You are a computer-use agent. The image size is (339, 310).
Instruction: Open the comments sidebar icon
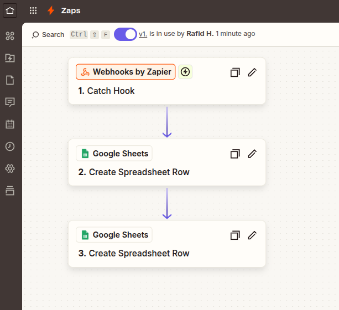click(x=10, y=102)
